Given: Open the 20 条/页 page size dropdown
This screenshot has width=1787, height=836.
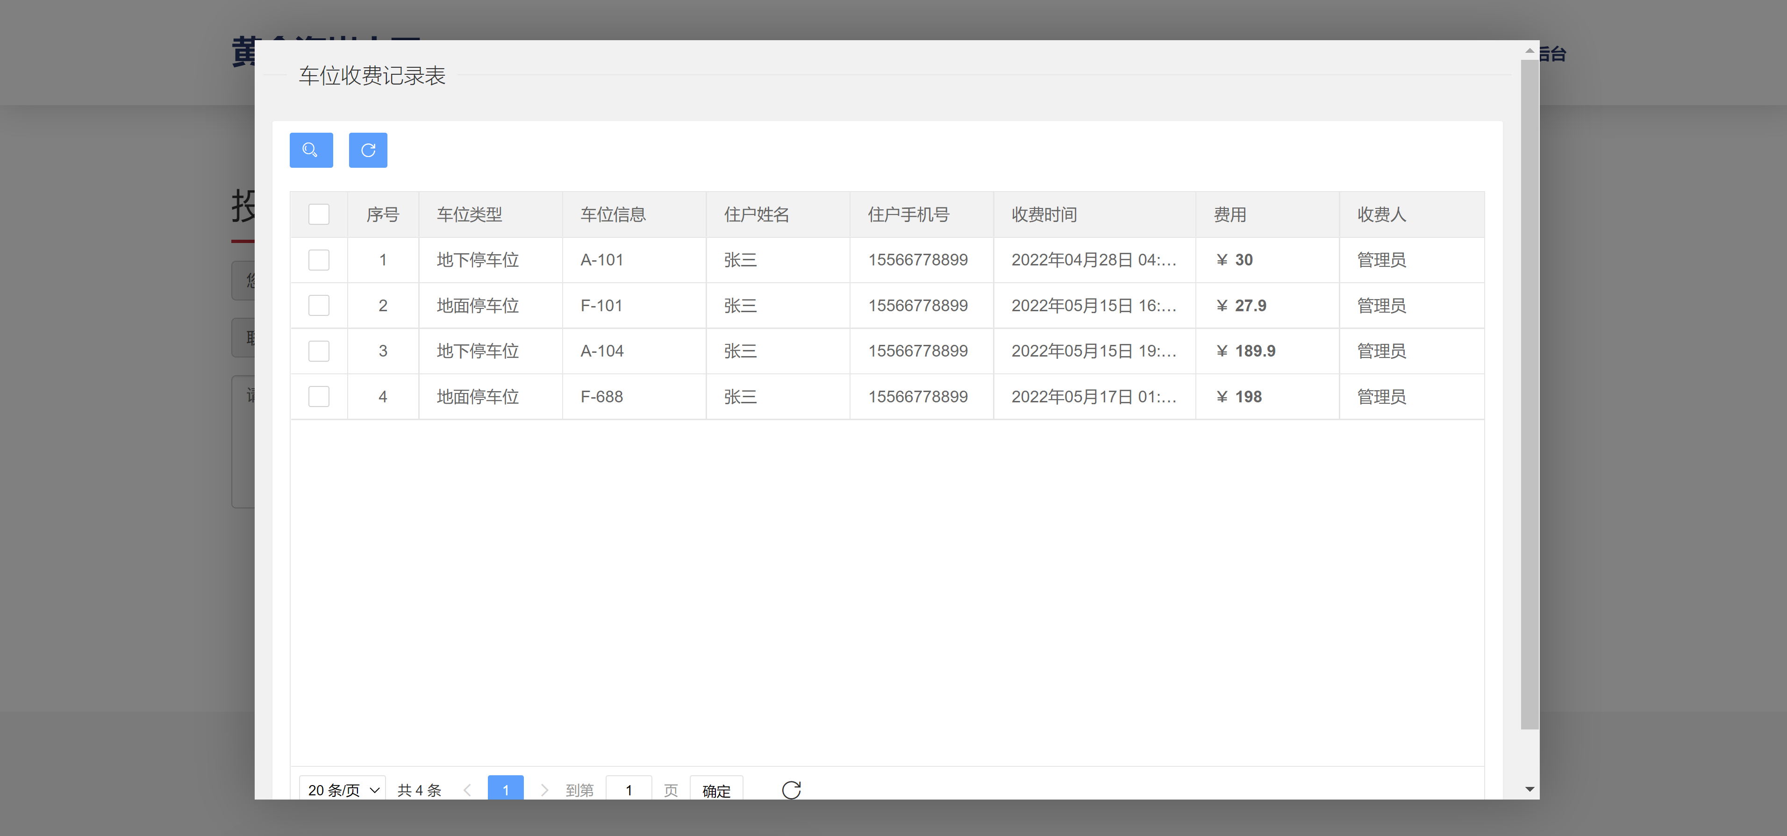Looking at the screenshot, I should [x=341, y=789].
